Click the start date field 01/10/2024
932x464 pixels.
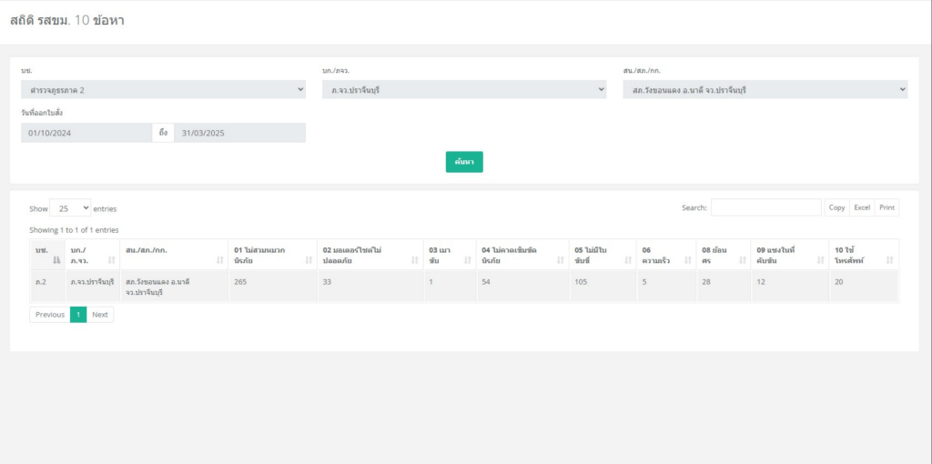click(x=86, y=133)
